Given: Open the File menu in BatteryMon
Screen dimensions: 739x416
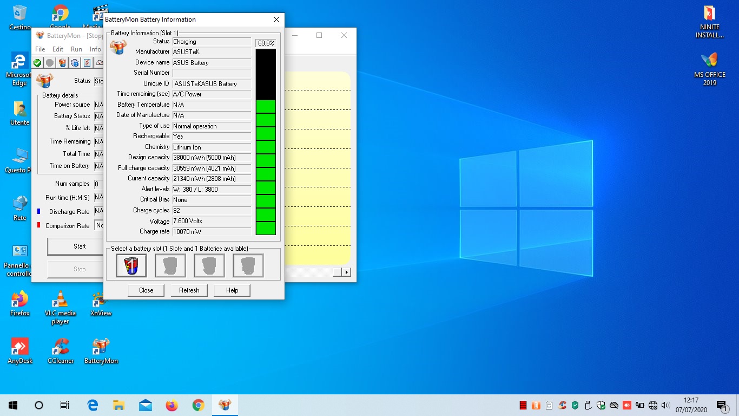Looking at the screenshot, I should point(40,49).
